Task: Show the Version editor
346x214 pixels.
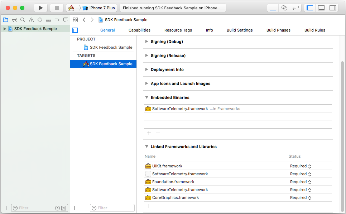Action: pyautogui.click(x=296, y=8)
